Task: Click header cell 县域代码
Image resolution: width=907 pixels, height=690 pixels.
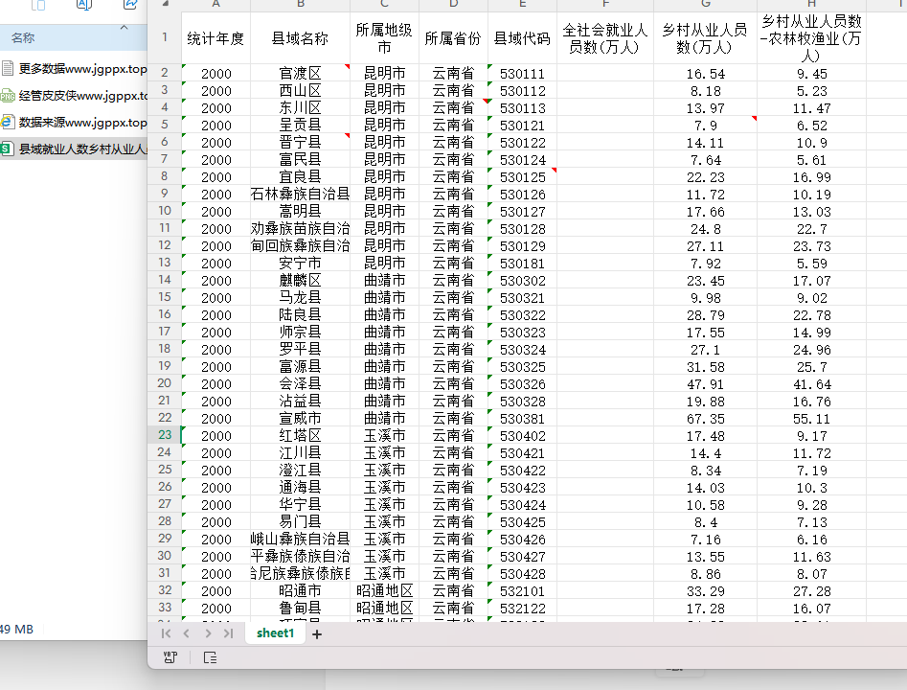Action: click(x=522, y=38)
